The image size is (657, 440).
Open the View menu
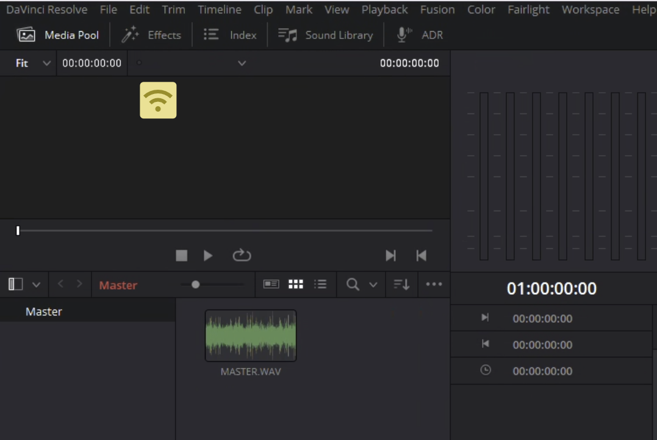(x=337, y=10)
